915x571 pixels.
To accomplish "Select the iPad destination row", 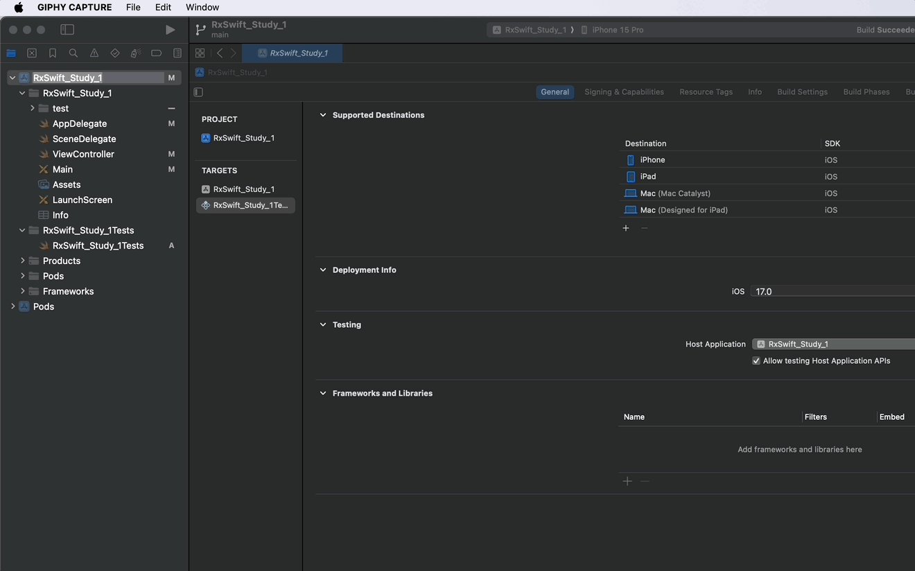I will [767, 177].
